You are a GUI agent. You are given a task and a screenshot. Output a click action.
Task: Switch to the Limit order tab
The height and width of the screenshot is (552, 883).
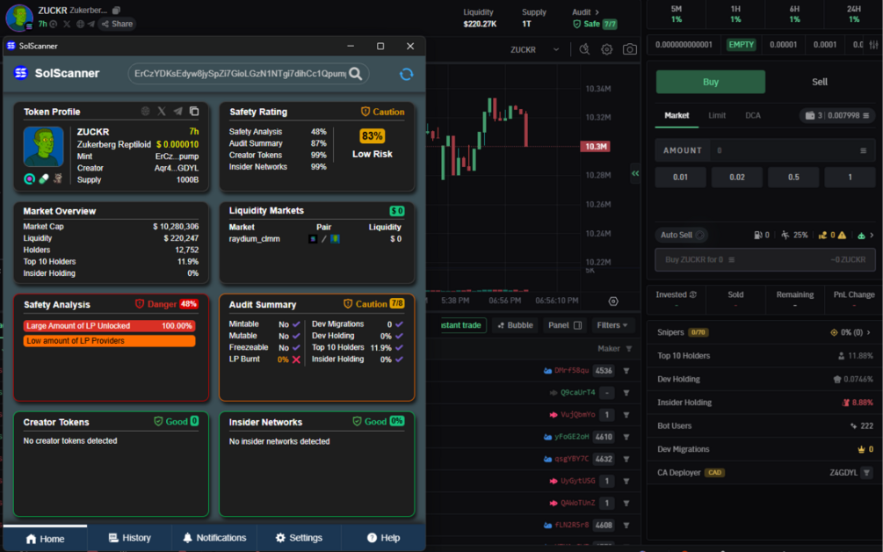[x=716, y=115]
